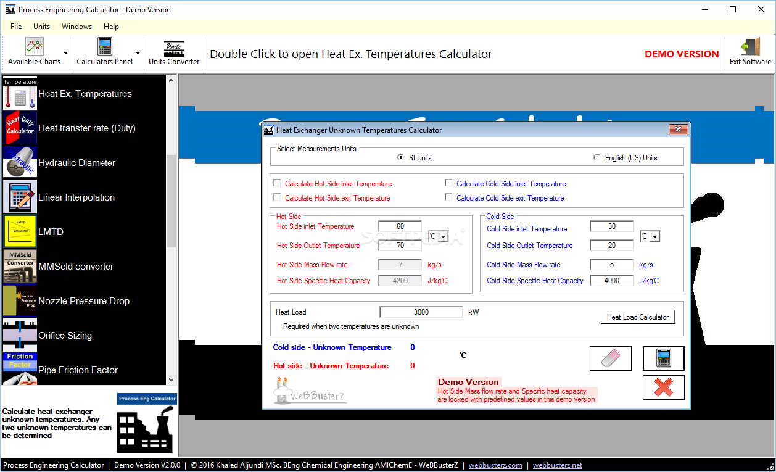Open the Help menu
Screen dimensions: 776x472
click(111, 27)
